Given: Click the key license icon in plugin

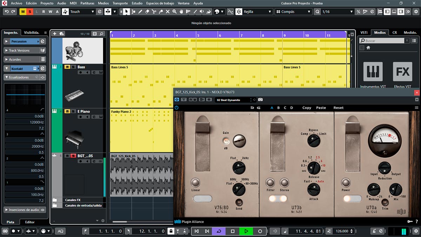Looking at the screenshot, I should click(410, 222).
